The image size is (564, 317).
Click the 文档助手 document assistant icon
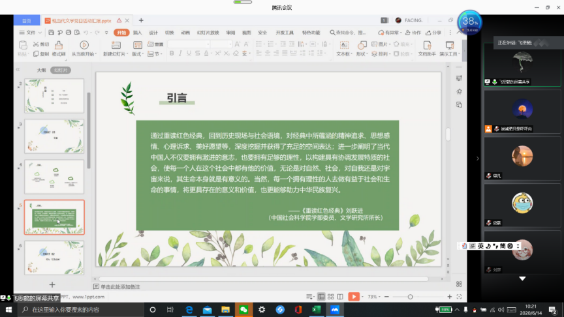click(x=426, y=45)
